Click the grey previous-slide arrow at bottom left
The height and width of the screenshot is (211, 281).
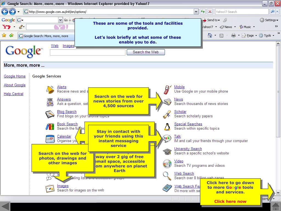(5, 207)
